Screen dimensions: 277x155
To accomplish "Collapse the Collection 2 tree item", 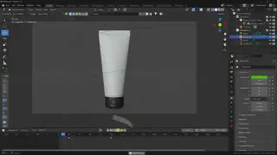I will click(x=235, y=30).
